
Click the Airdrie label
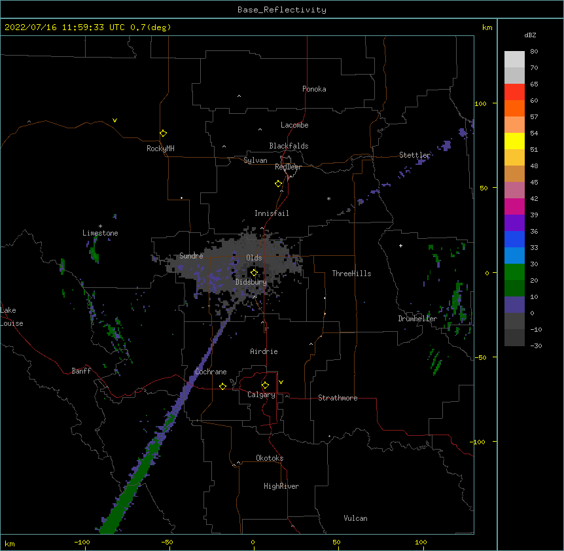264,351
